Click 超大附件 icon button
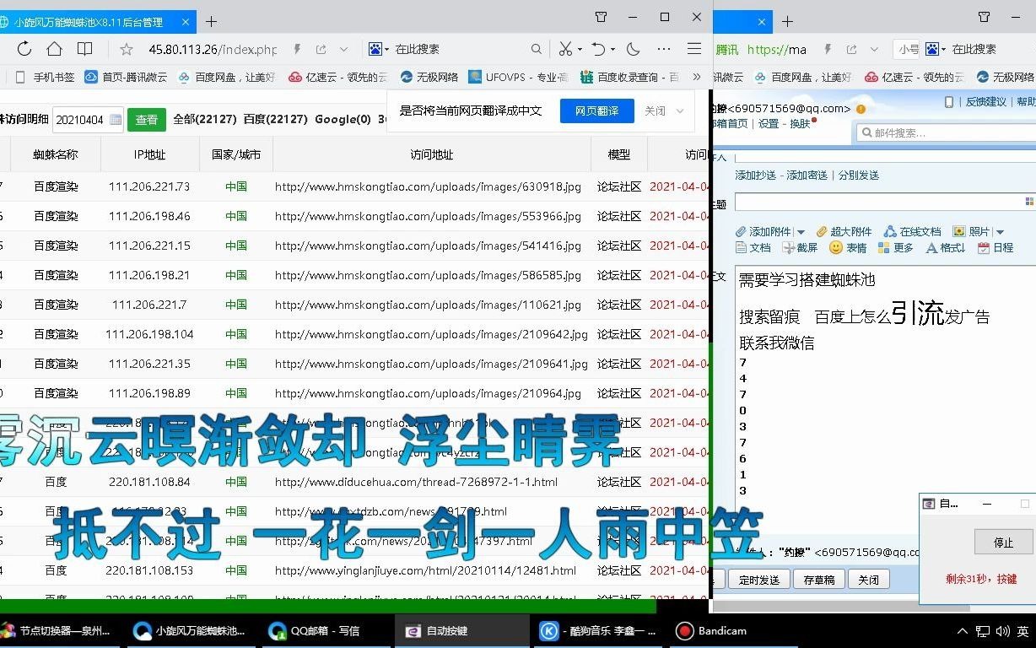1036x648 pixels. [x=844, y=231]
